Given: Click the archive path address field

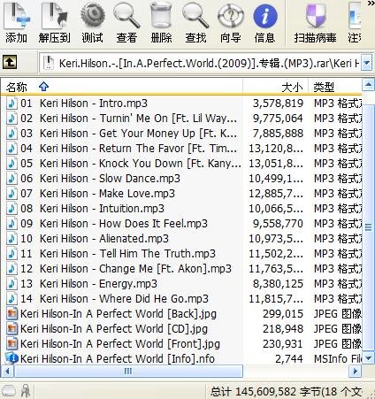Looking at the screenshot, I should [x=201, y=63].
